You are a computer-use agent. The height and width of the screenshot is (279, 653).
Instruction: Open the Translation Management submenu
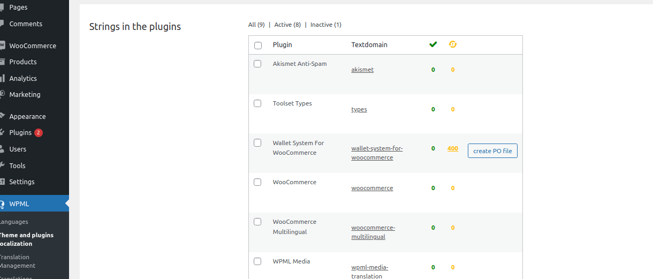[17, 261]
